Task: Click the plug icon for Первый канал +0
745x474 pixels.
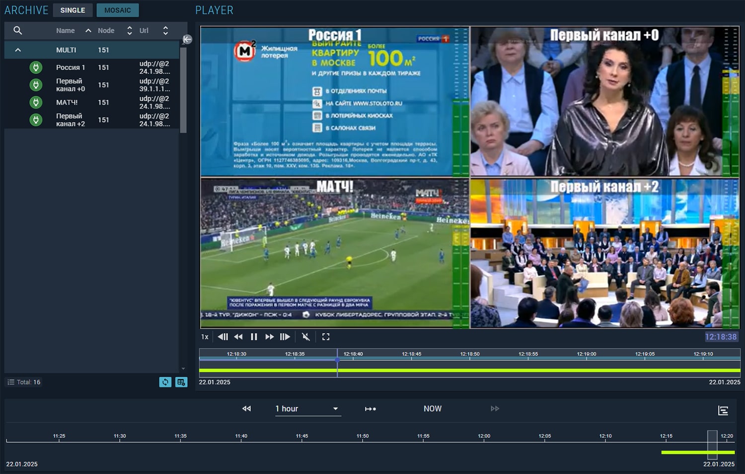Action: pyautogui.click(x=36, y=85)
